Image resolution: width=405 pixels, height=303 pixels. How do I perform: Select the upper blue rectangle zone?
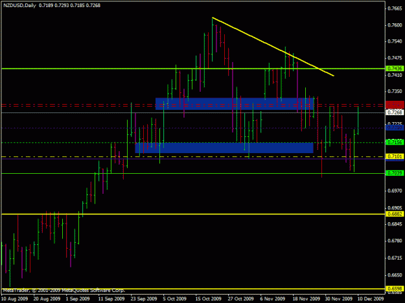click(x=235, y=104)
